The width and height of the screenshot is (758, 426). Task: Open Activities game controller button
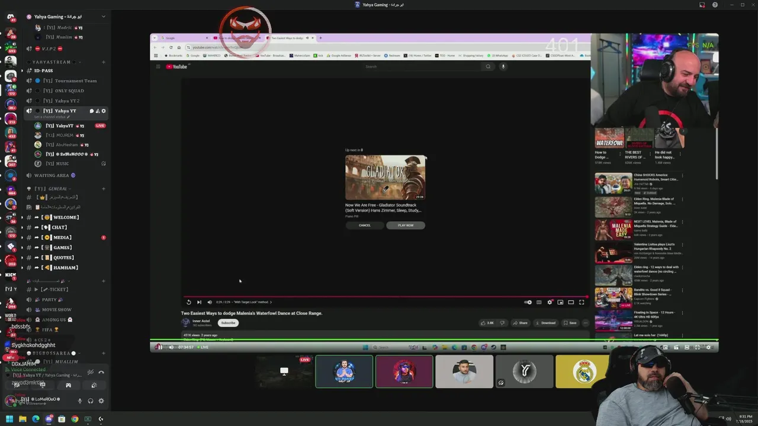(x=68, y=385)
